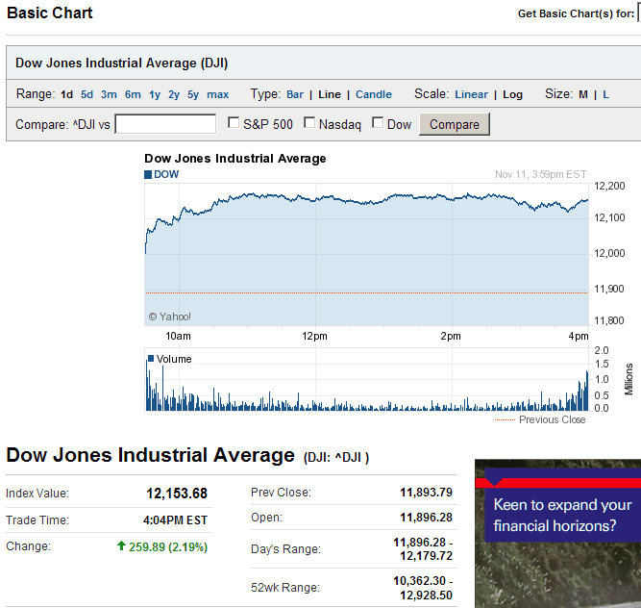Tick the Nasdaq comparison checkbox

(309, 123)
